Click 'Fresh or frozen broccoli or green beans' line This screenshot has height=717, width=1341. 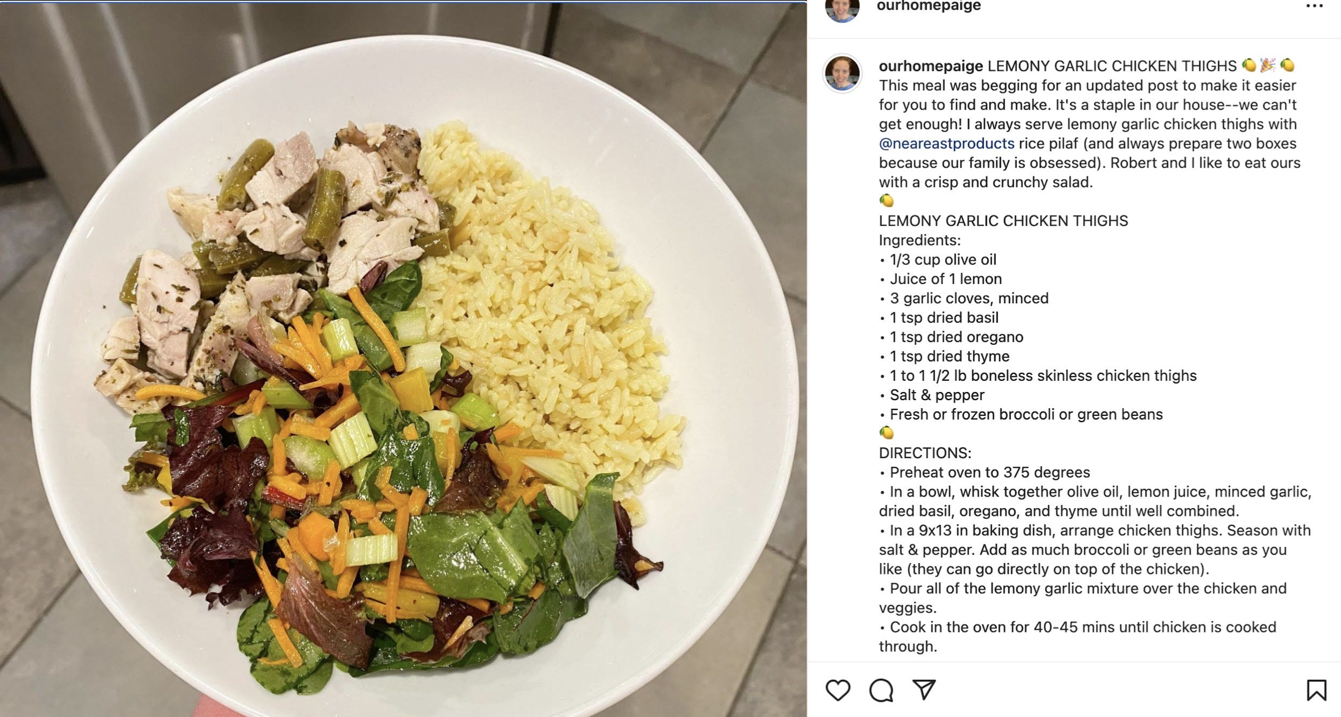coord(1026,414)
